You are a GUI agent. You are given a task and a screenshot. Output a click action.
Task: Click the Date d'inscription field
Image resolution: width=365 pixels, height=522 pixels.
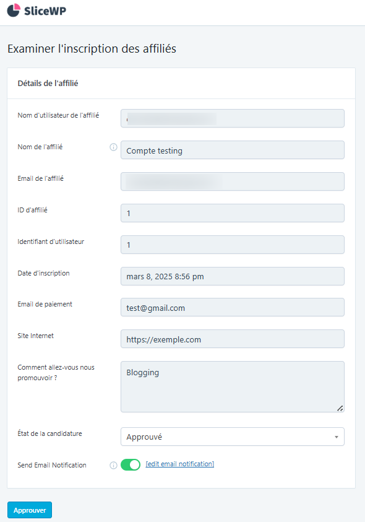[x=232, y=276]
